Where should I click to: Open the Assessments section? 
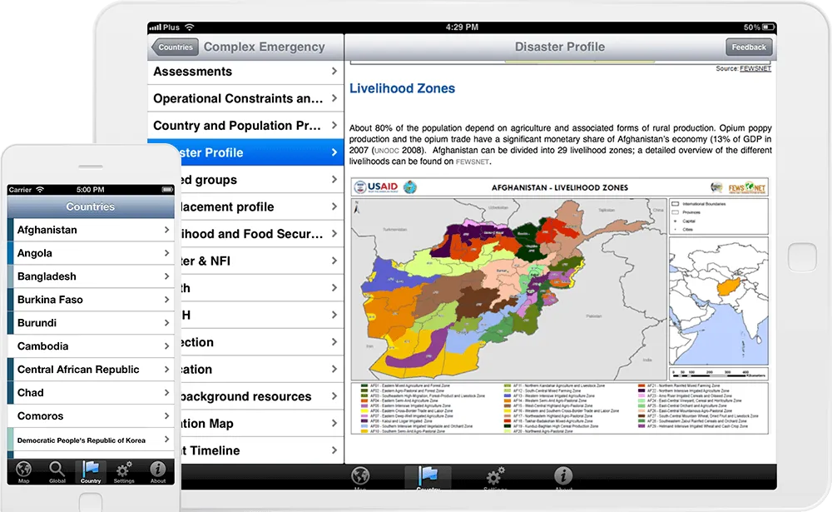tap(245, 71)
